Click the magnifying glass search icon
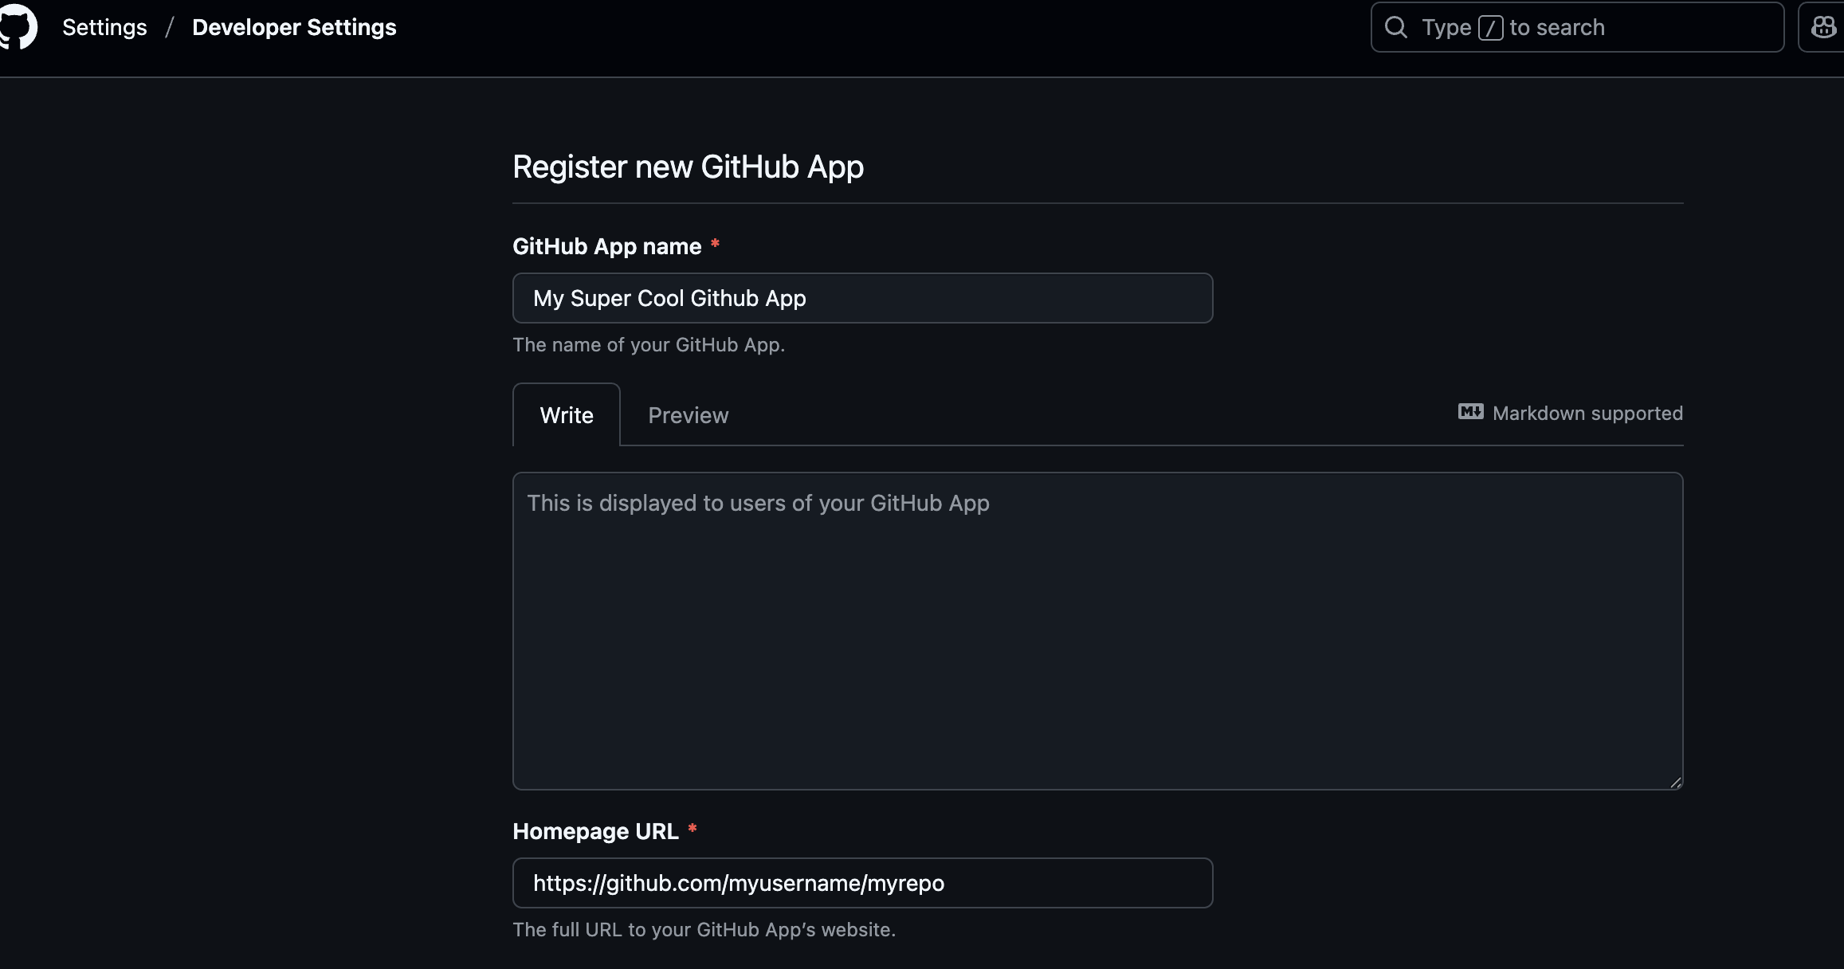Screen dimensions: 1844x969 pos(1396,26)
